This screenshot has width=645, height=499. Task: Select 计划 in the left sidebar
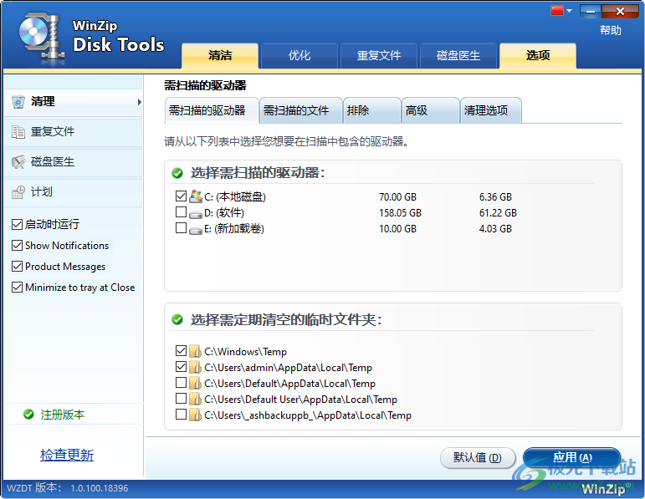[x=74, y=192]
